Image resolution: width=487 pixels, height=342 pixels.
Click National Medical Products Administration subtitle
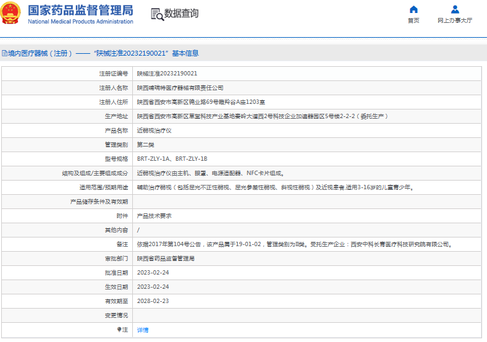click(80, 22)
